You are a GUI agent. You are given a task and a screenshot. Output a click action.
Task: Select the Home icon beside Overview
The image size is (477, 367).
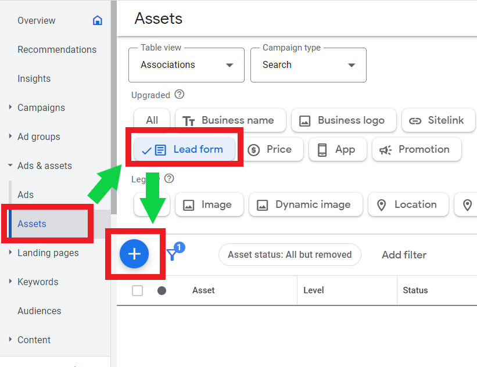(97, 20)
